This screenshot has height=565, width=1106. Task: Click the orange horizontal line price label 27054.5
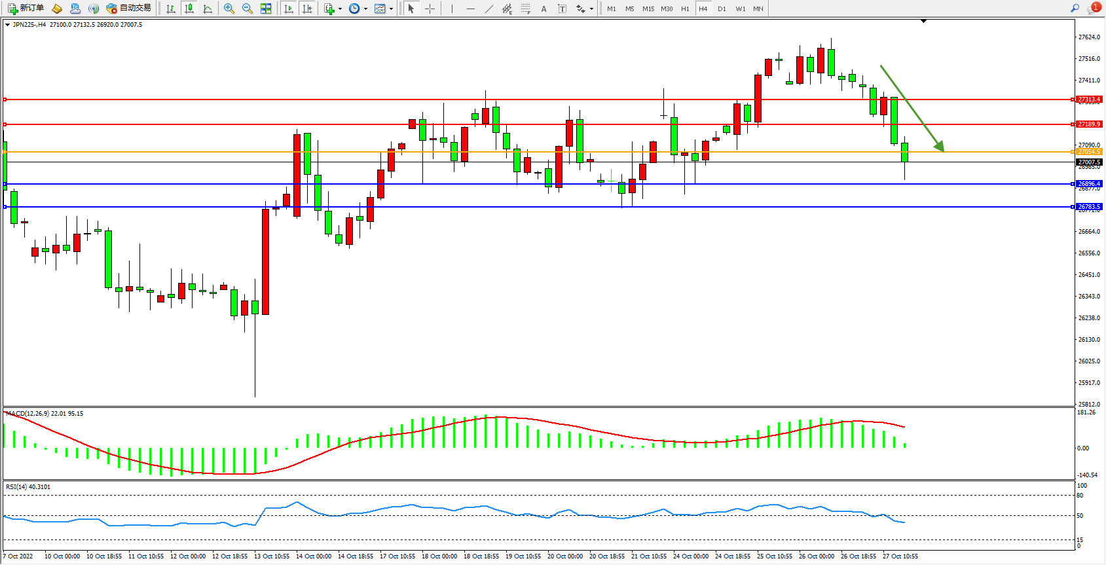(1090, 152)
